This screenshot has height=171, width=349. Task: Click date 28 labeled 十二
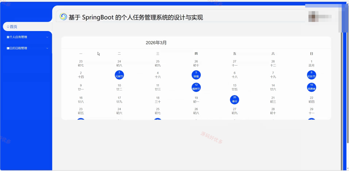click(x=273, y=63)
